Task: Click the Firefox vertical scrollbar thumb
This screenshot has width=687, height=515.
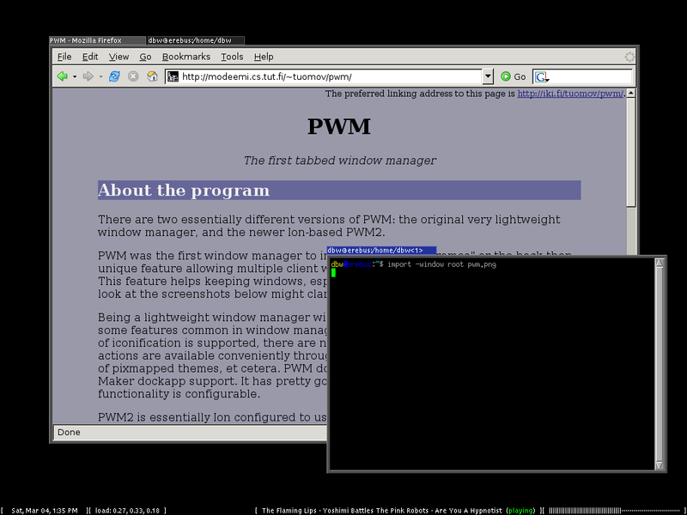Action: point(631,153)
